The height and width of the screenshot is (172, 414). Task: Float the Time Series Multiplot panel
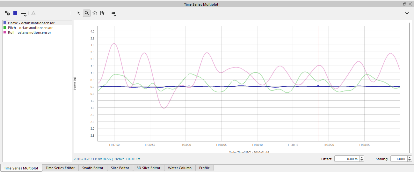tap(405, 4)
